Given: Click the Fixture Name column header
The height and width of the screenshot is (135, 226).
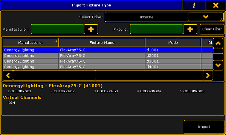Looking at the screenshot, I should click(102, 43).
